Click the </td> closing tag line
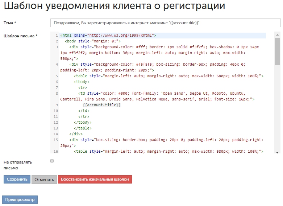283x206 pixels. tap(84, 111)
